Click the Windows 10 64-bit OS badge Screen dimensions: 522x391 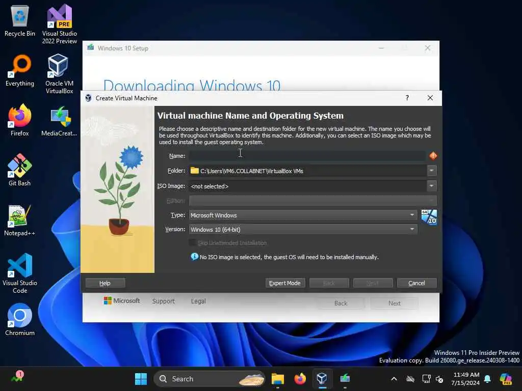point(429,217)
